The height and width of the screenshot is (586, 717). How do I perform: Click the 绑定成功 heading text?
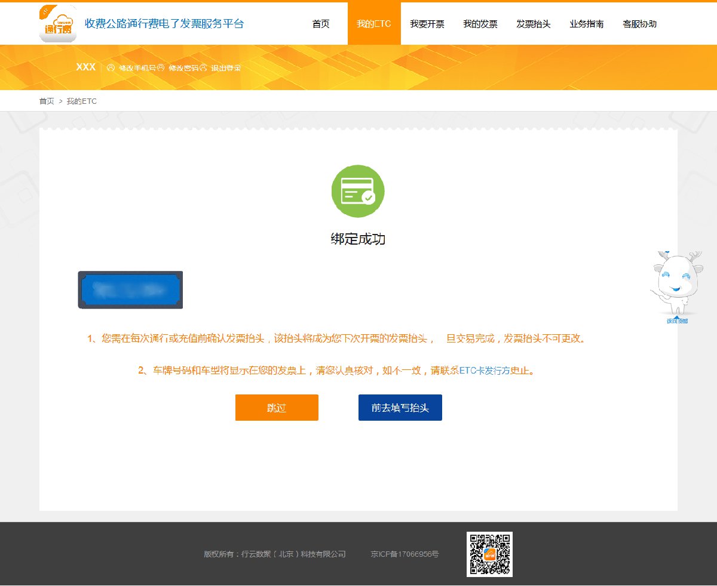(358, 239)
